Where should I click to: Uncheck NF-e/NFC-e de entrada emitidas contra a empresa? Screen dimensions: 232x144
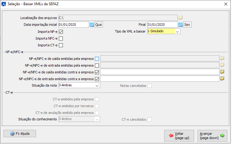tap(97, 79)
